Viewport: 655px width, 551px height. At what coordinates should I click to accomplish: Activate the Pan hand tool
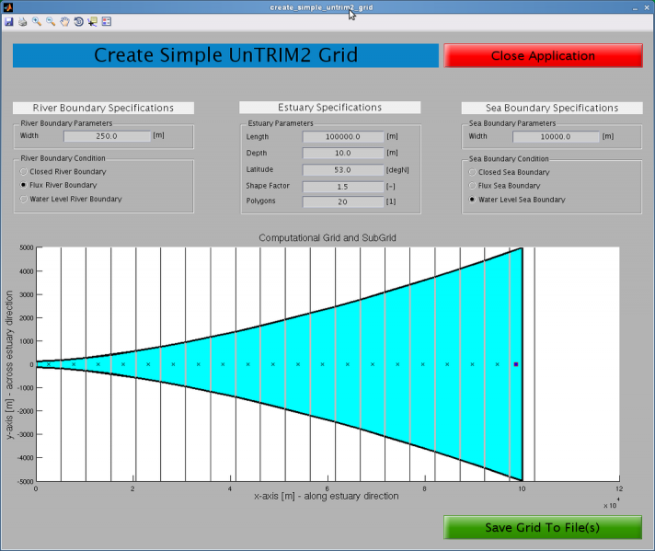64,21
